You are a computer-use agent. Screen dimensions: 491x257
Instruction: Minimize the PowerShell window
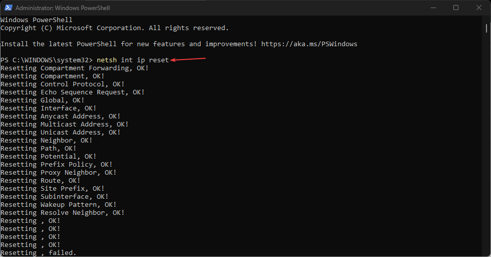click(x=433, y=8)
